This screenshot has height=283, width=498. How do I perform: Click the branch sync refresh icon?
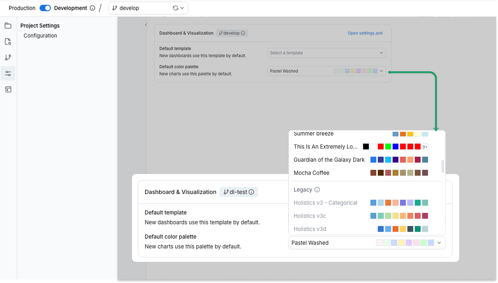pyautogui.click(x=175, y=8)
